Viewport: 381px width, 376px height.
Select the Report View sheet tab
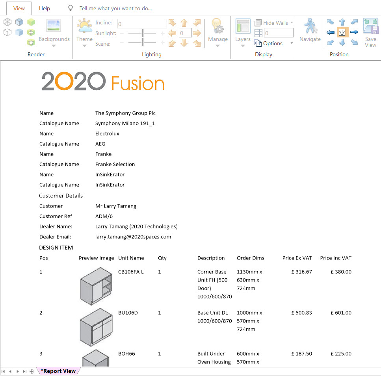click(58, 371)
